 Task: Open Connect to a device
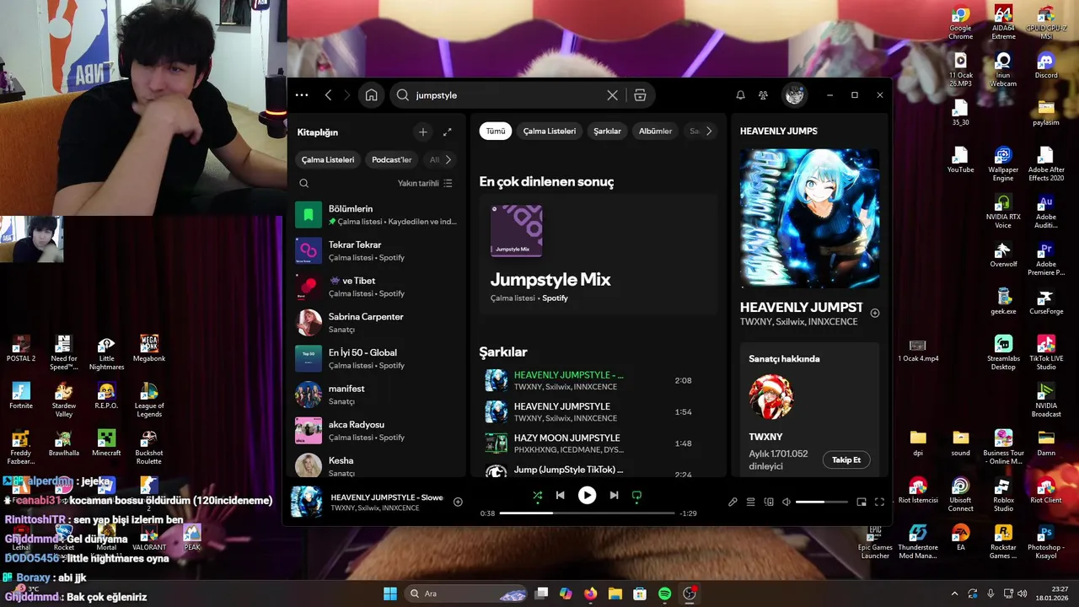pyautogui.click(x=769, y=502)
